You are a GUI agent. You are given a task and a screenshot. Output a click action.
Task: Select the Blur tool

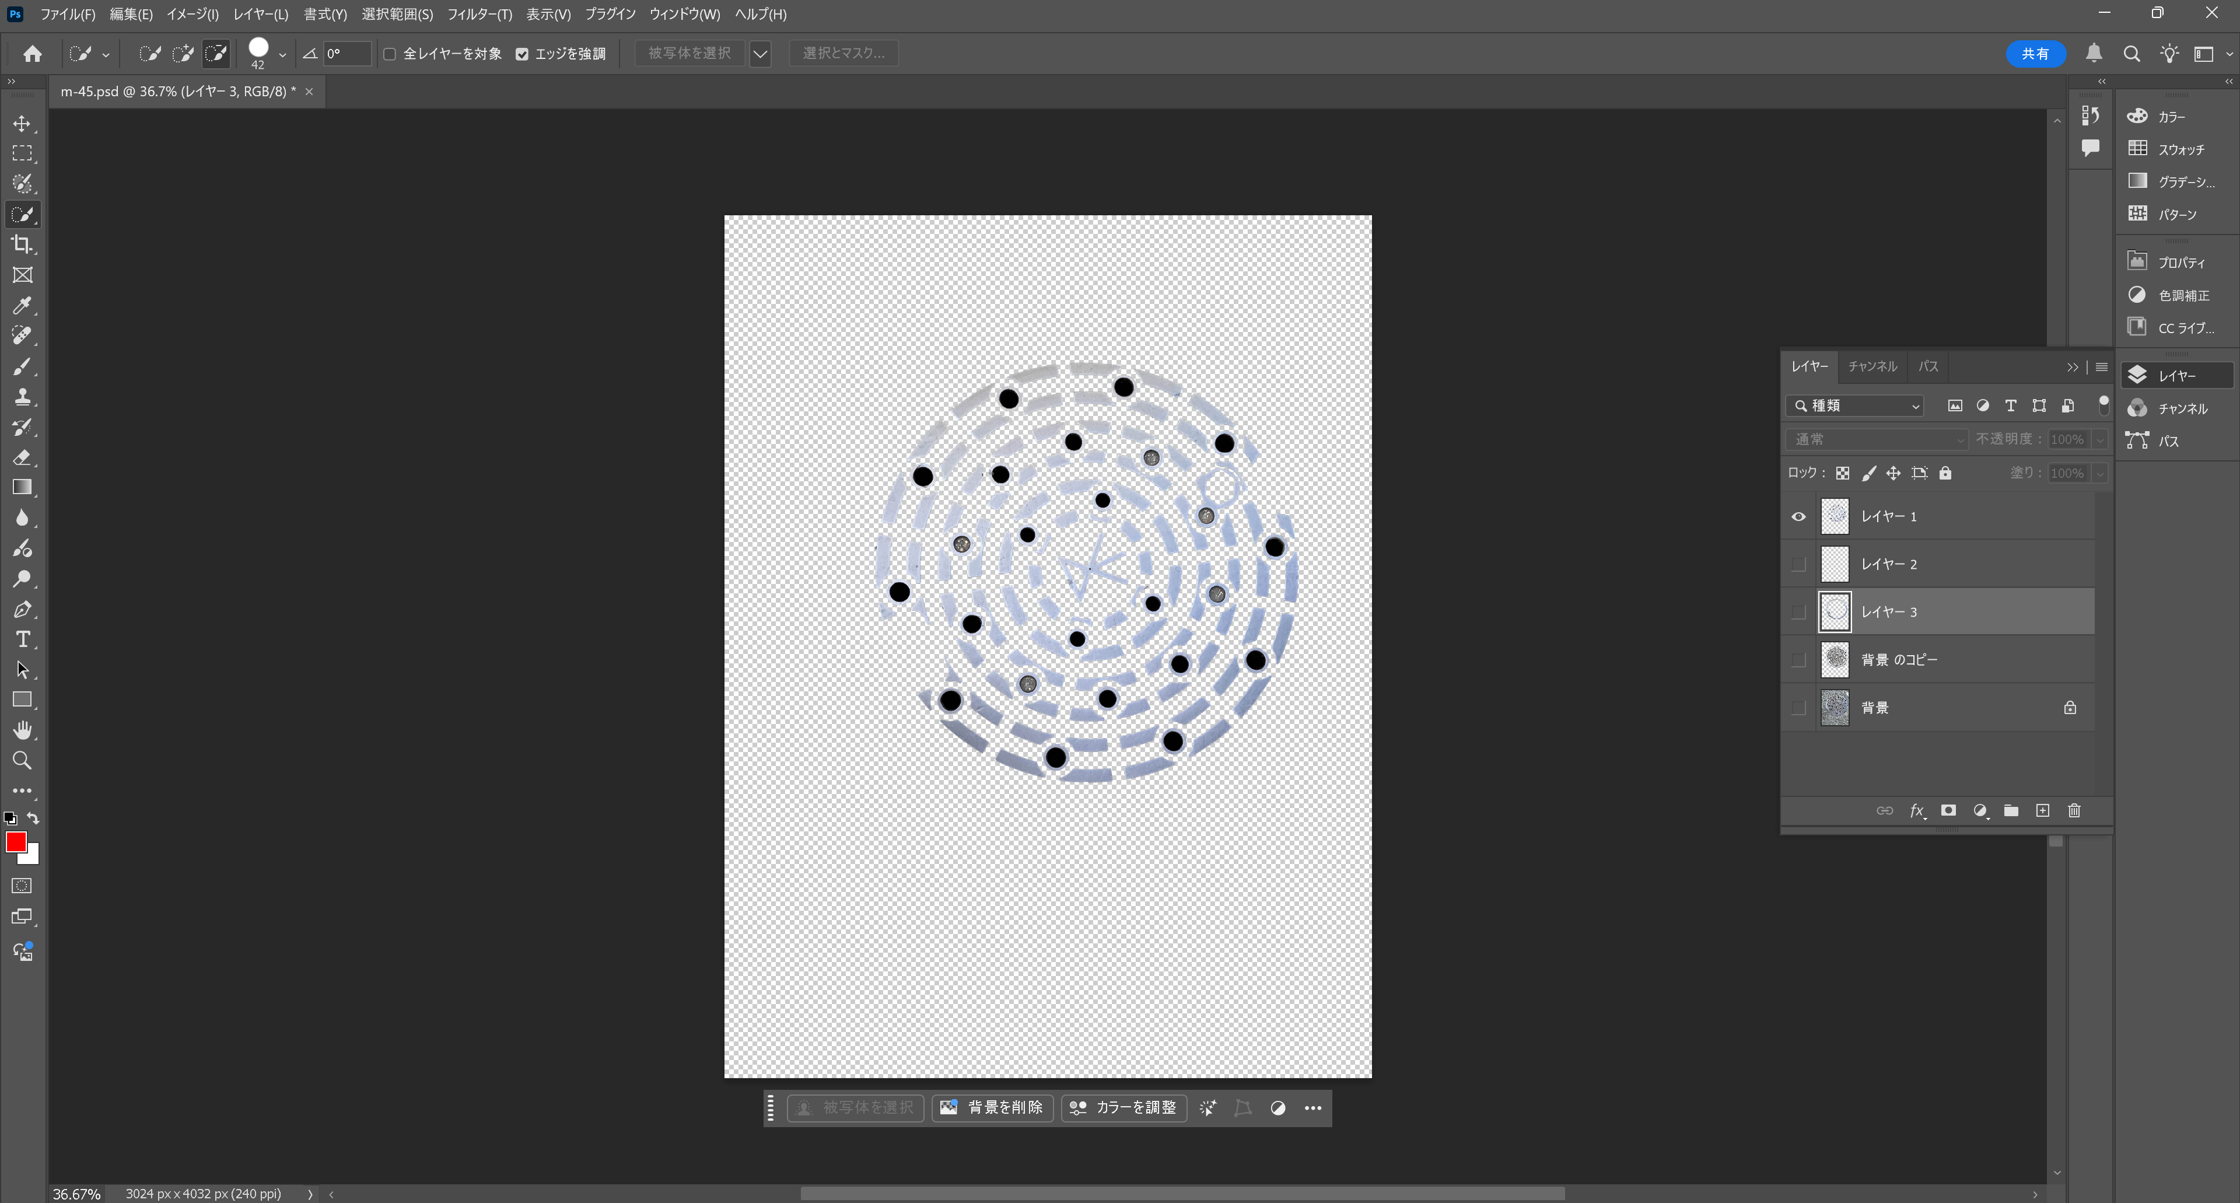(x=22, y=517)
